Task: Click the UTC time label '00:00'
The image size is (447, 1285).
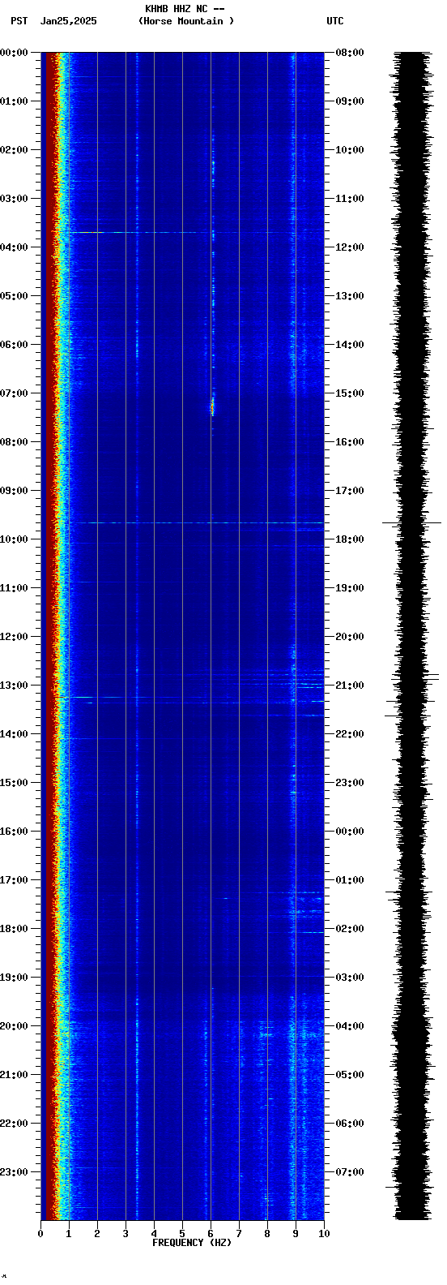Action: 350,832
